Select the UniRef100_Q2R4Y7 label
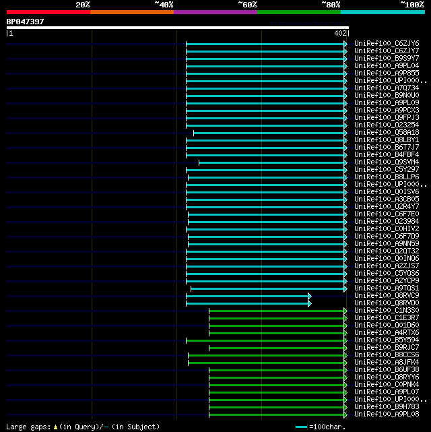 point(387,207)
